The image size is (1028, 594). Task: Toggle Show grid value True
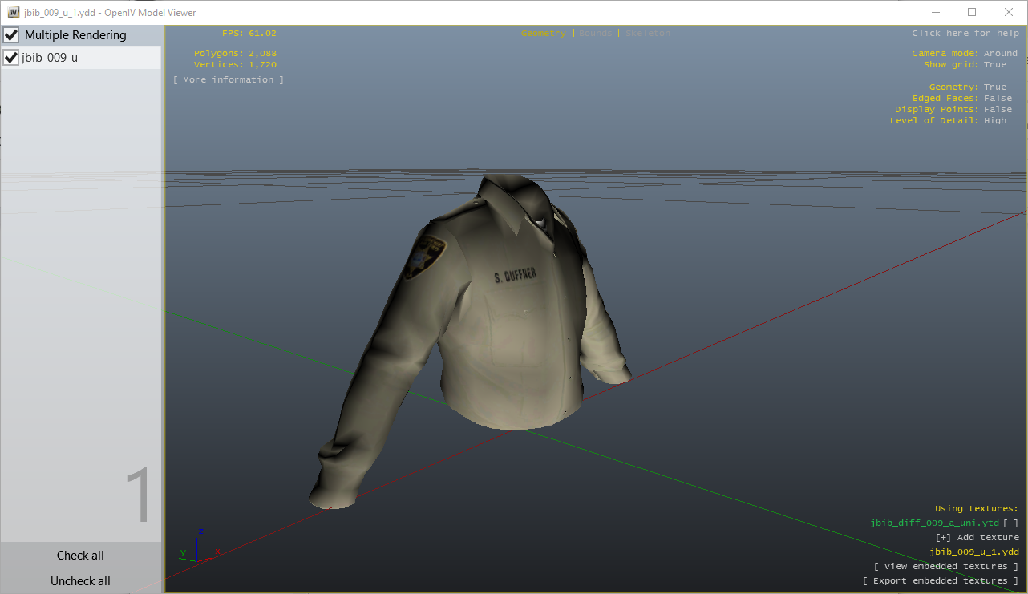click(994, 65)
